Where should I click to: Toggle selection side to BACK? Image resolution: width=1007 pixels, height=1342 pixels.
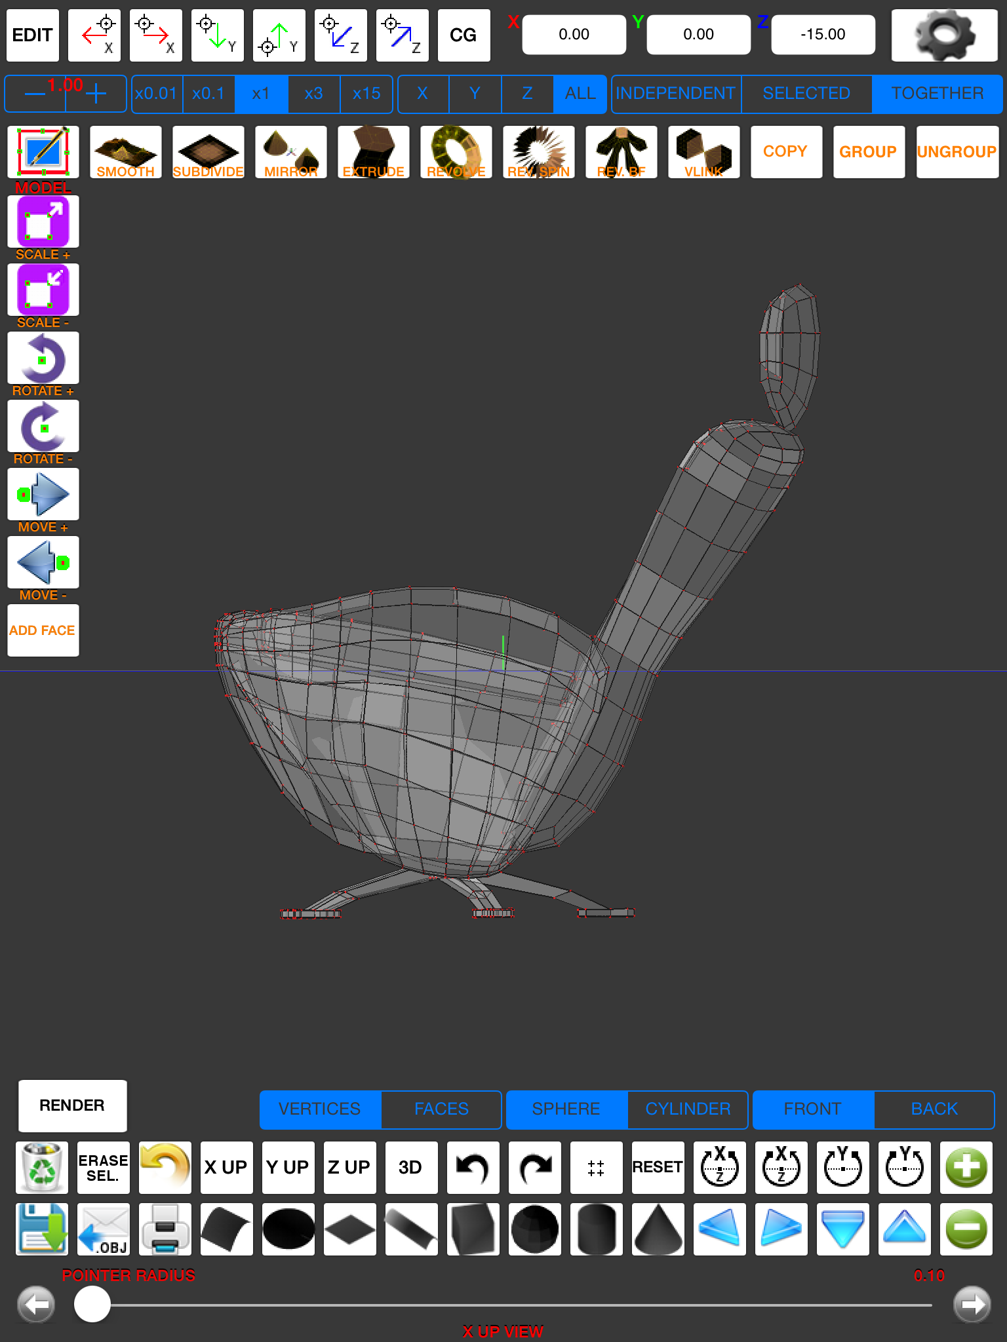(934, 1109)
